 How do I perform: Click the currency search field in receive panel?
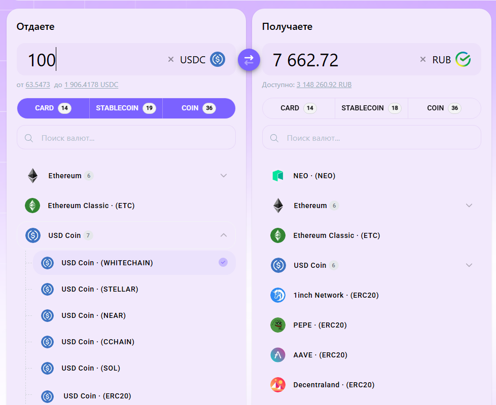tap(371, 138)
